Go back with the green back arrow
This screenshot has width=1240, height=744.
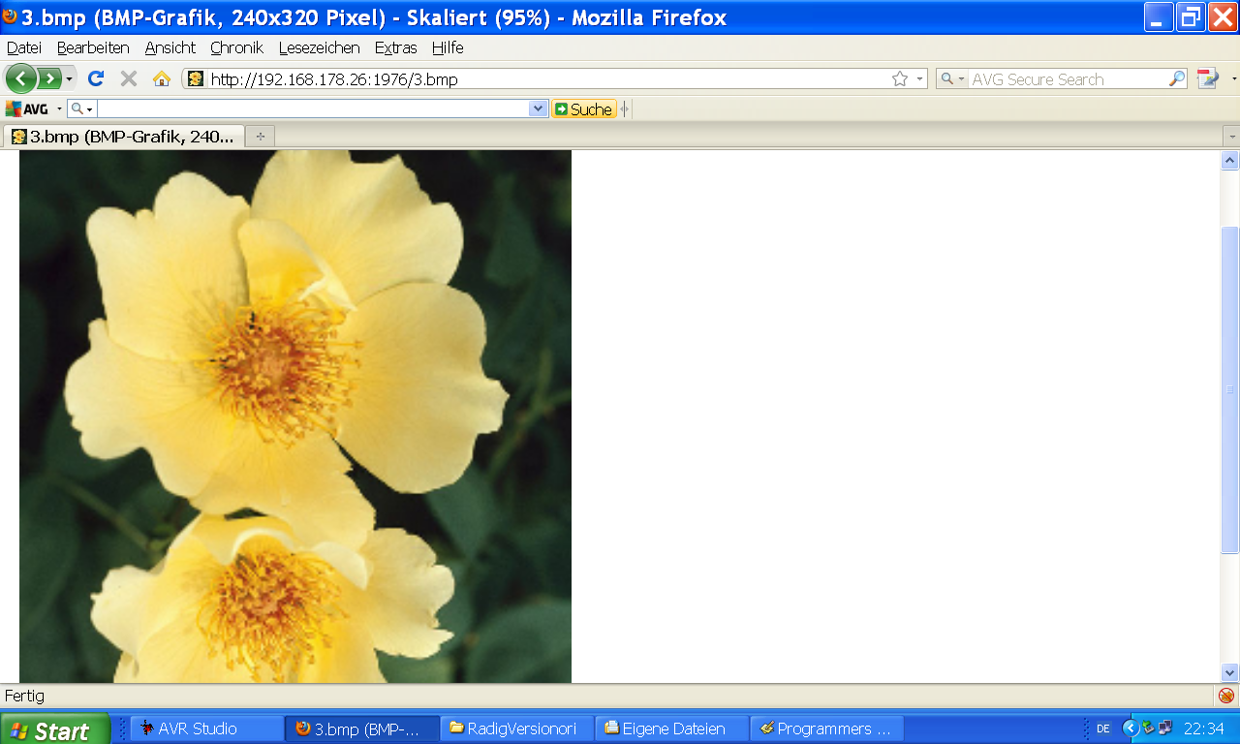20,78
